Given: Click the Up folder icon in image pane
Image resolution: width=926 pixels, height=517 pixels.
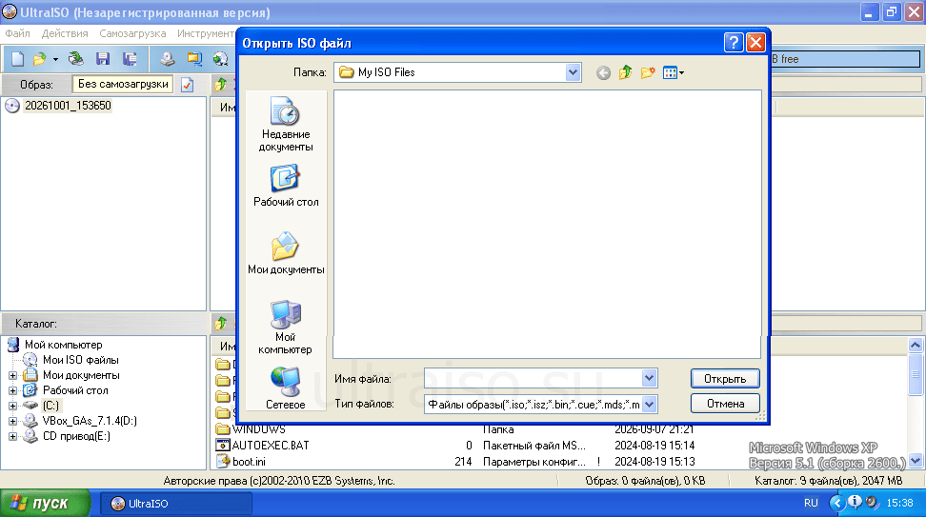Looking at the screenshot, I should (x=221, y=85).
